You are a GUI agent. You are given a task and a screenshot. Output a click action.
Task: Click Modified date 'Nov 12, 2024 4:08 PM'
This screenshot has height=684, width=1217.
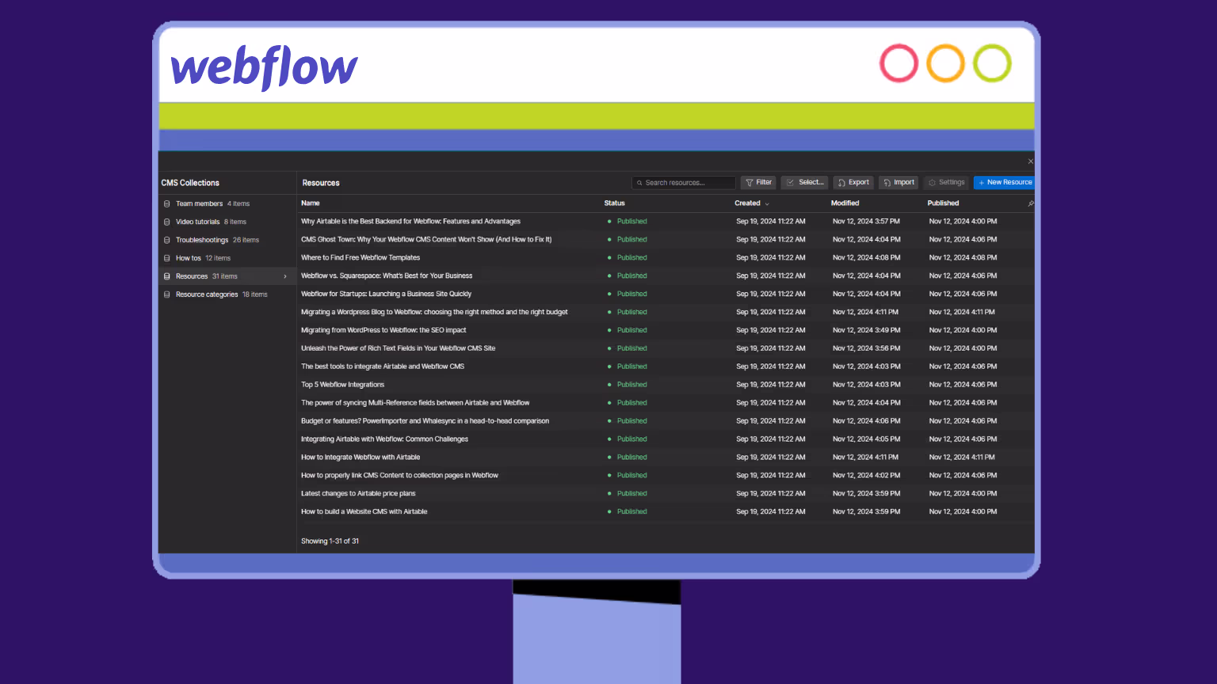point(866,258)
